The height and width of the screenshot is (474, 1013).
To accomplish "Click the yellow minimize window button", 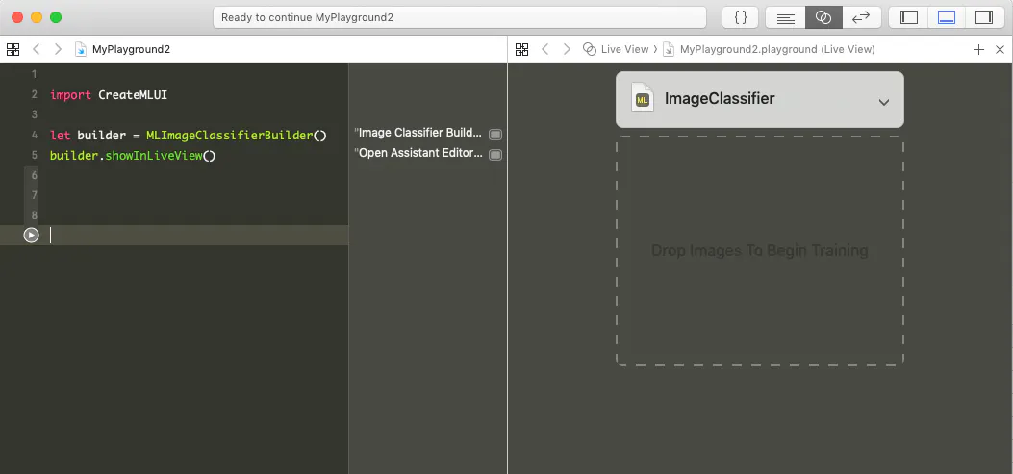I will (37, 17).
